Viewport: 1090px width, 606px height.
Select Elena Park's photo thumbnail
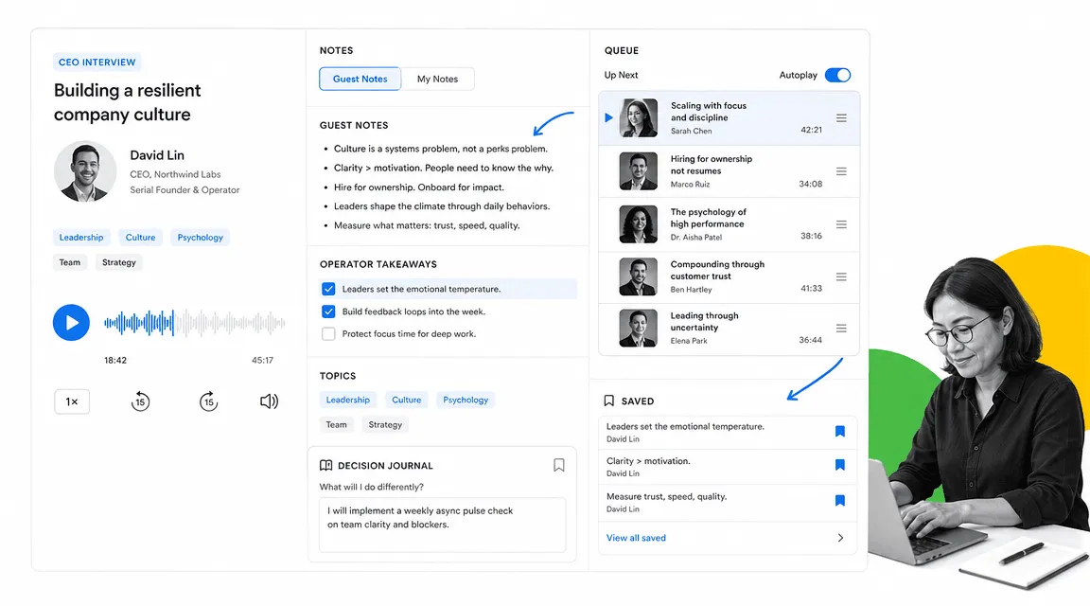tap(638, 328)
